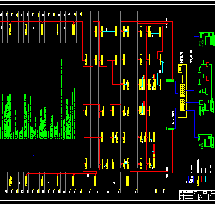The image size is (215, 205).
Task: Select the upper green converter box on red lines
Action: (x=170, y=81)
